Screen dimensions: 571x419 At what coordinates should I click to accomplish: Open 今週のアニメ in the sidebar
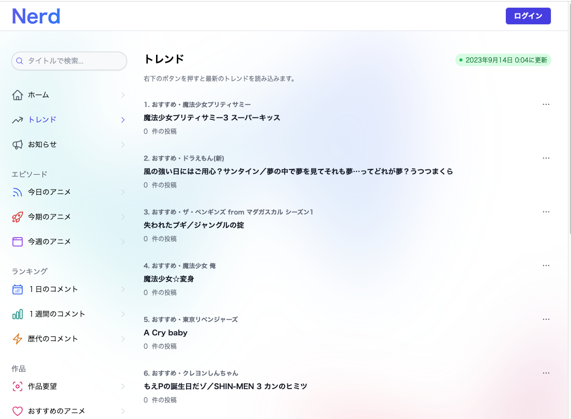[69, 241]
